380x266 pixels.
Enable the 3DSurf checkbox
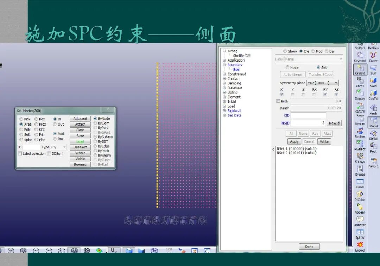50,154
